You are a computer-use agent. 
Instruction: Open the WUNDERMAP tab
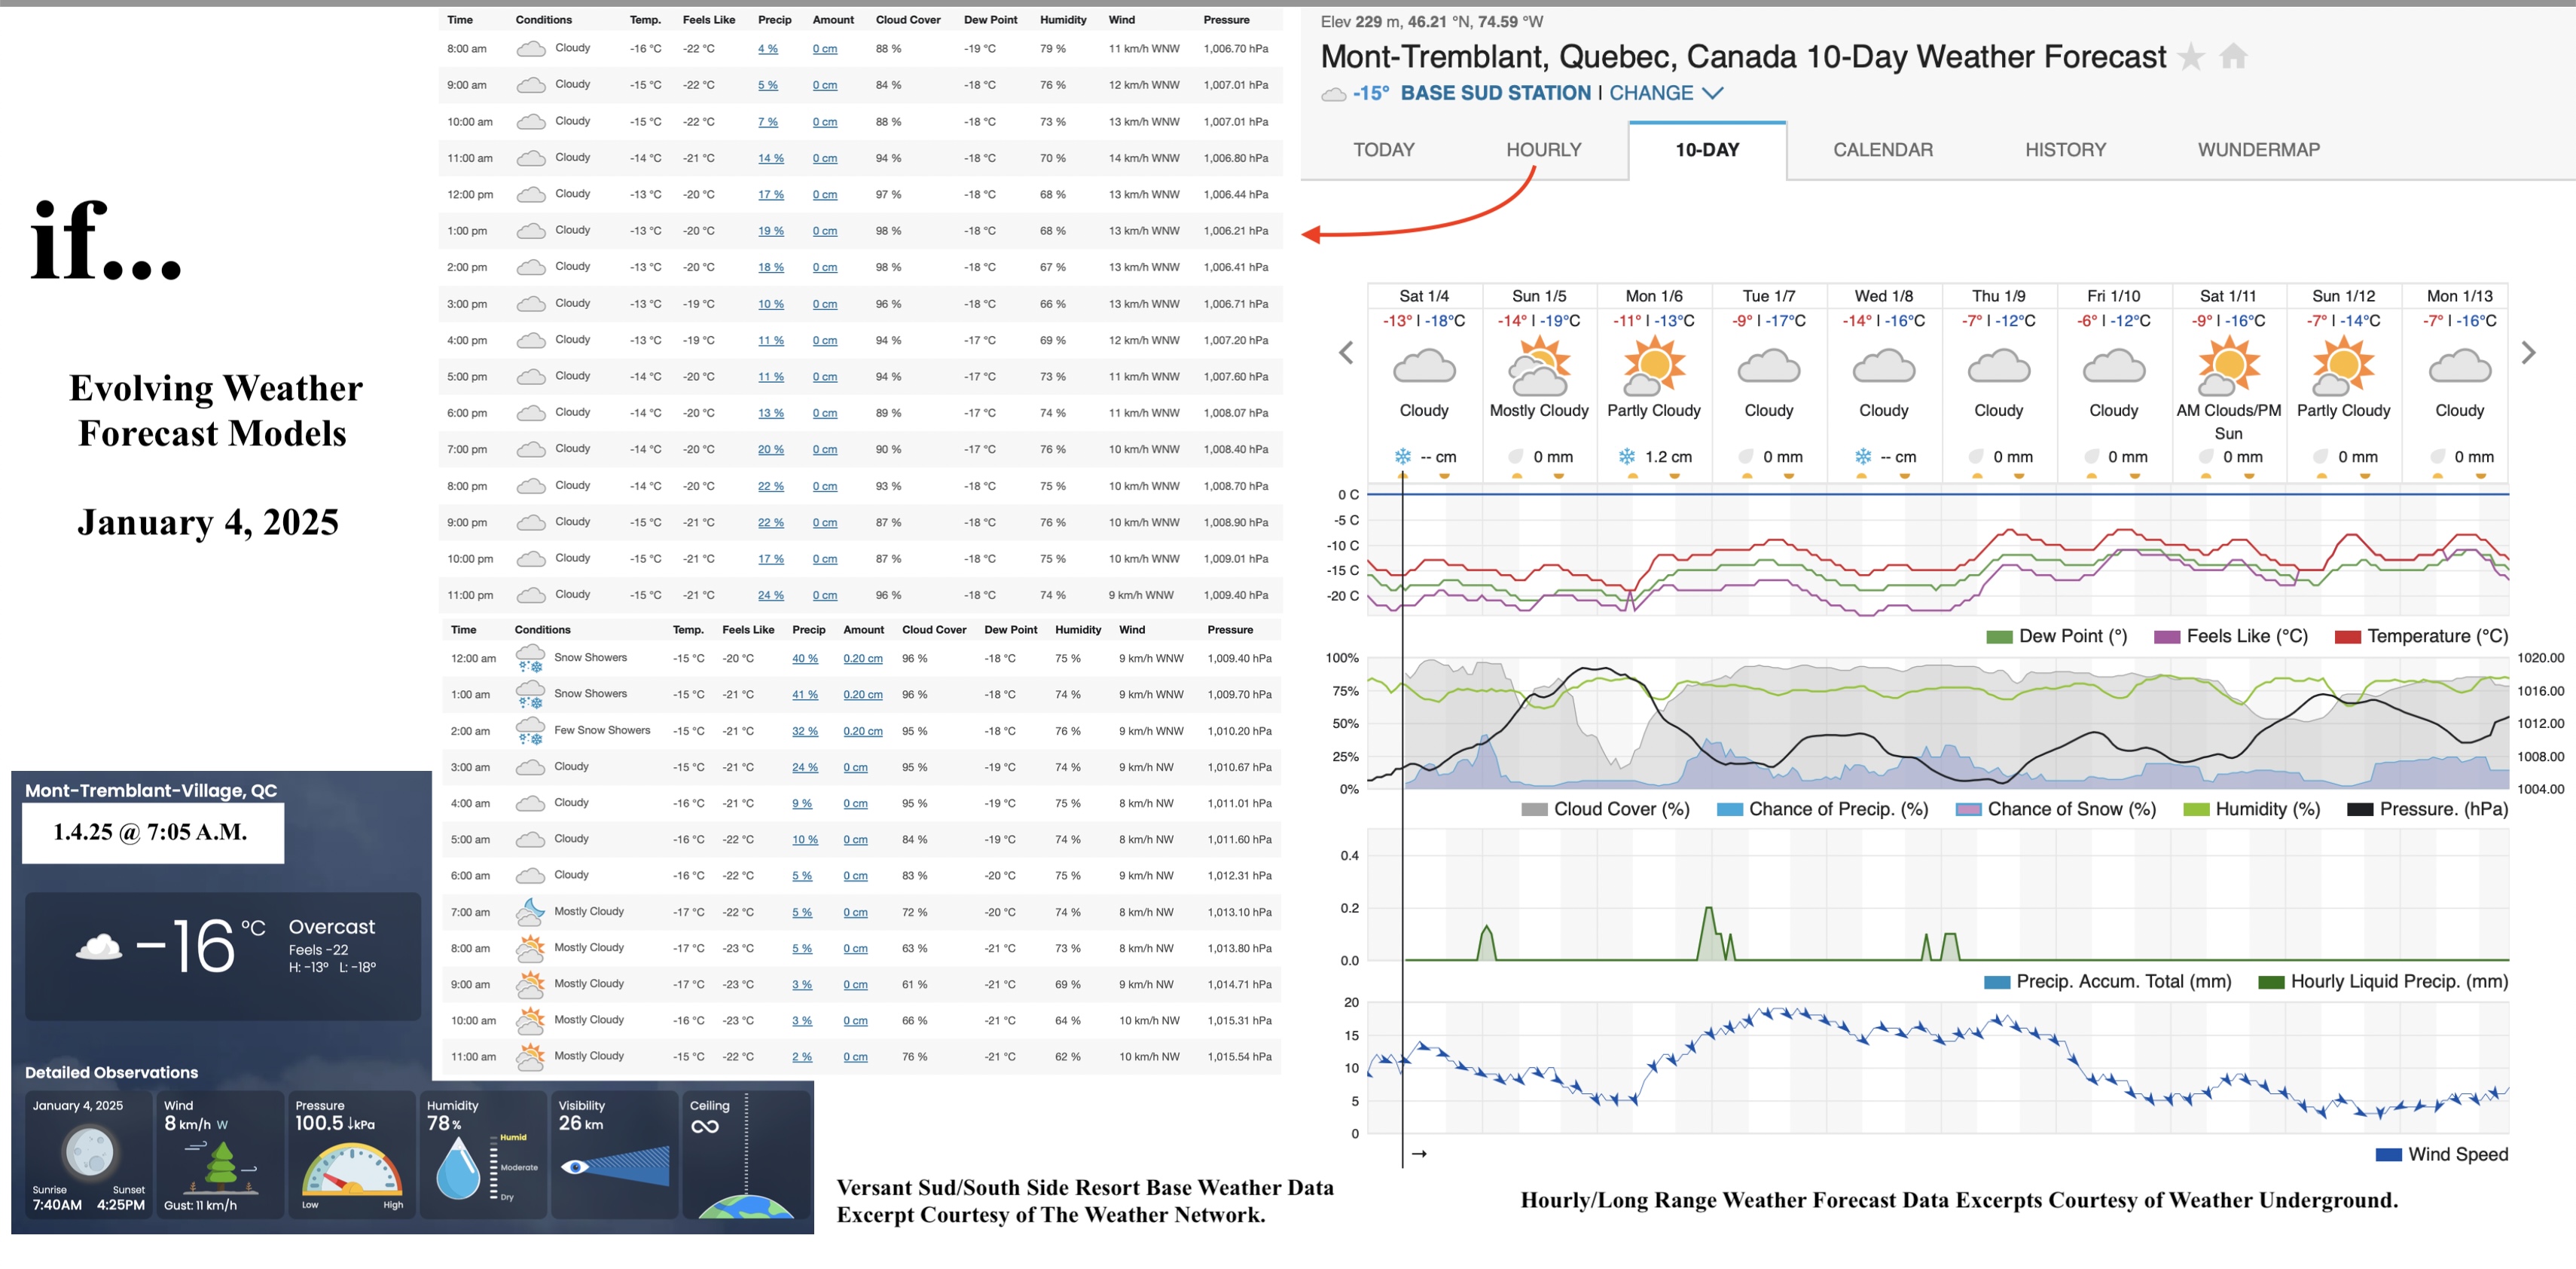tap(2258, 150)
